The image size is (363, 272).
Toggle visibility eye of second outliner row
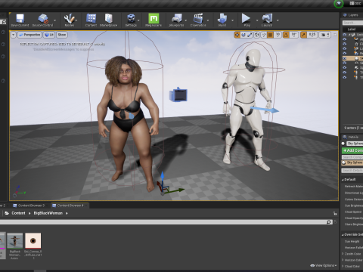point(345,39)
